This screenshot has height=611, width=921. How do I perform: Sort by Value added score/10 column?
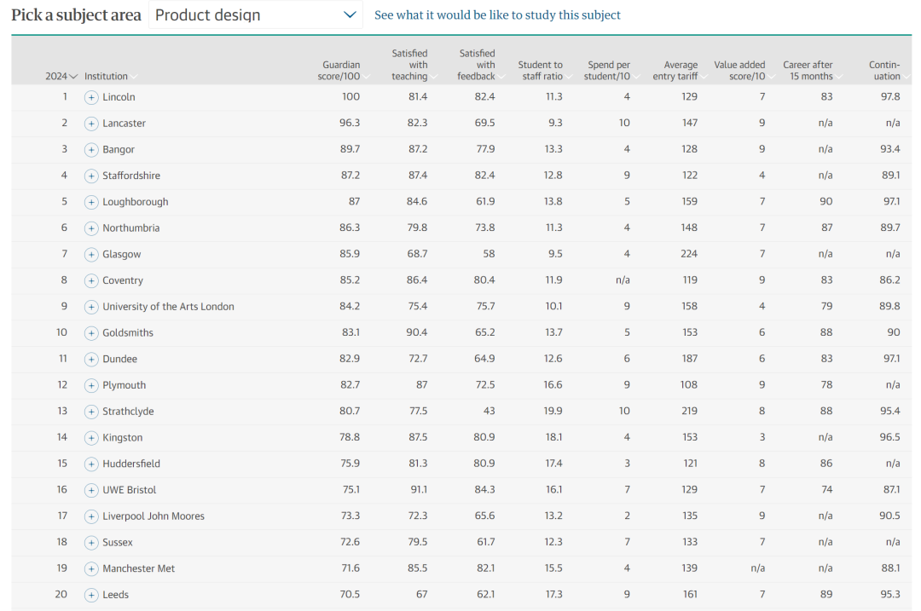[744, 71]
